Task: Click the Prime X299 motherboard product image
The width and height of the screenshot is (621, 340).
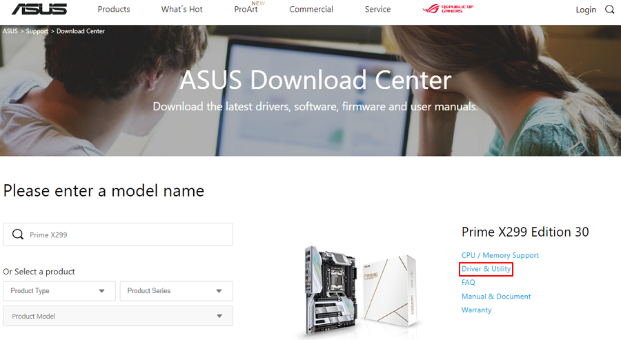Action: pyautogui.click(x=360, y=291)
